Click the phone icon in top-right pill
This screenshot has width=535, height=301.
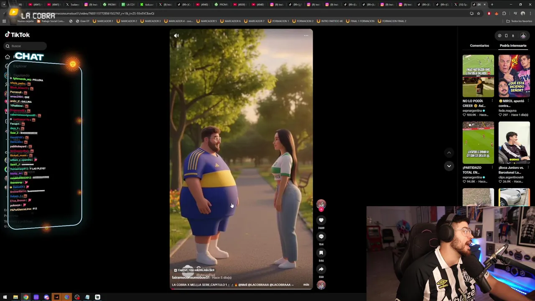[506, 36]
